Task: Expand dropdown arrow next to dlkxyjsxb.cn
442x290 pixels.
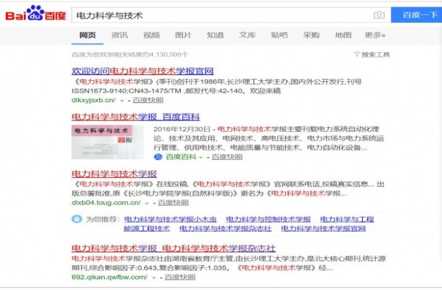Action: 121,100
